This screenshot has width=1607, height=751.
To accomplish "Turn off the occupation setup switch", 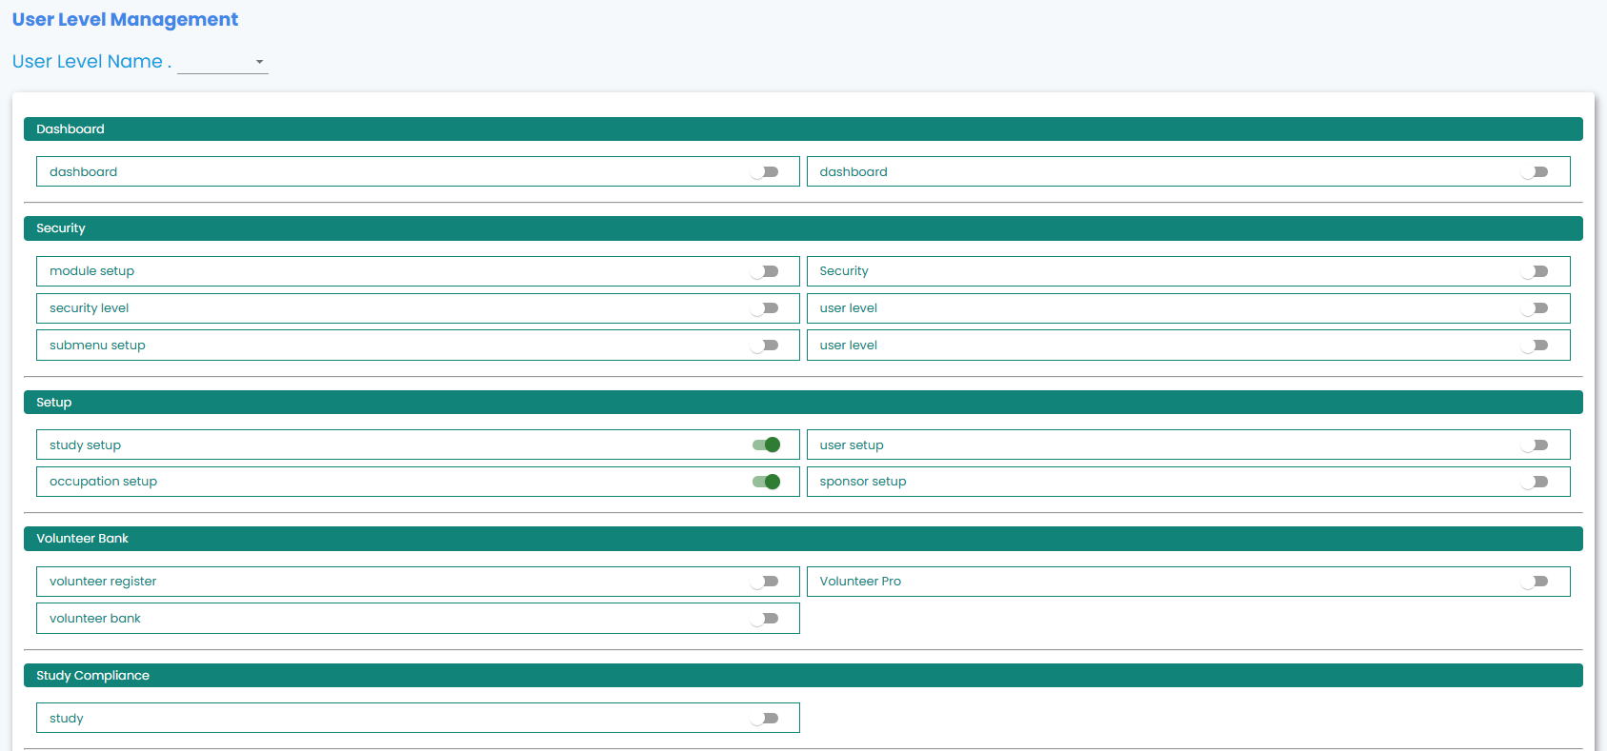I will coord(766,482).
